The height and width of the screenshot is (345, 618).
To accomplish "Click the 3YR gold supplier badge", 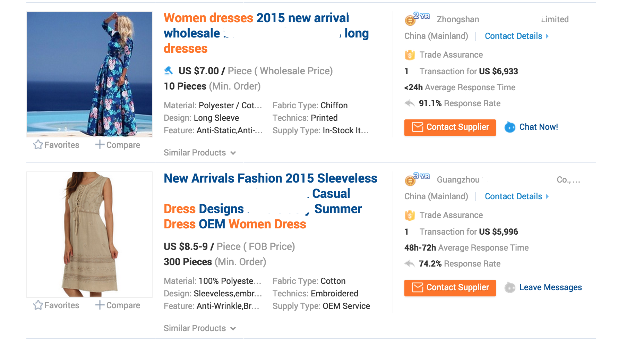I will click(417, 179).
